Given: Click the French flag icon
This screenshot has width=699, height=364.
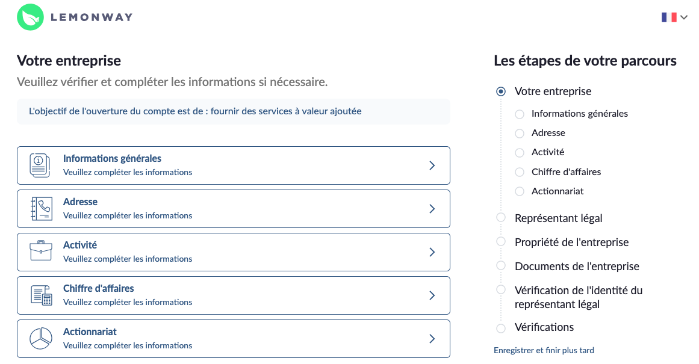Looking at the screenshot, I should tap(669, 17).
